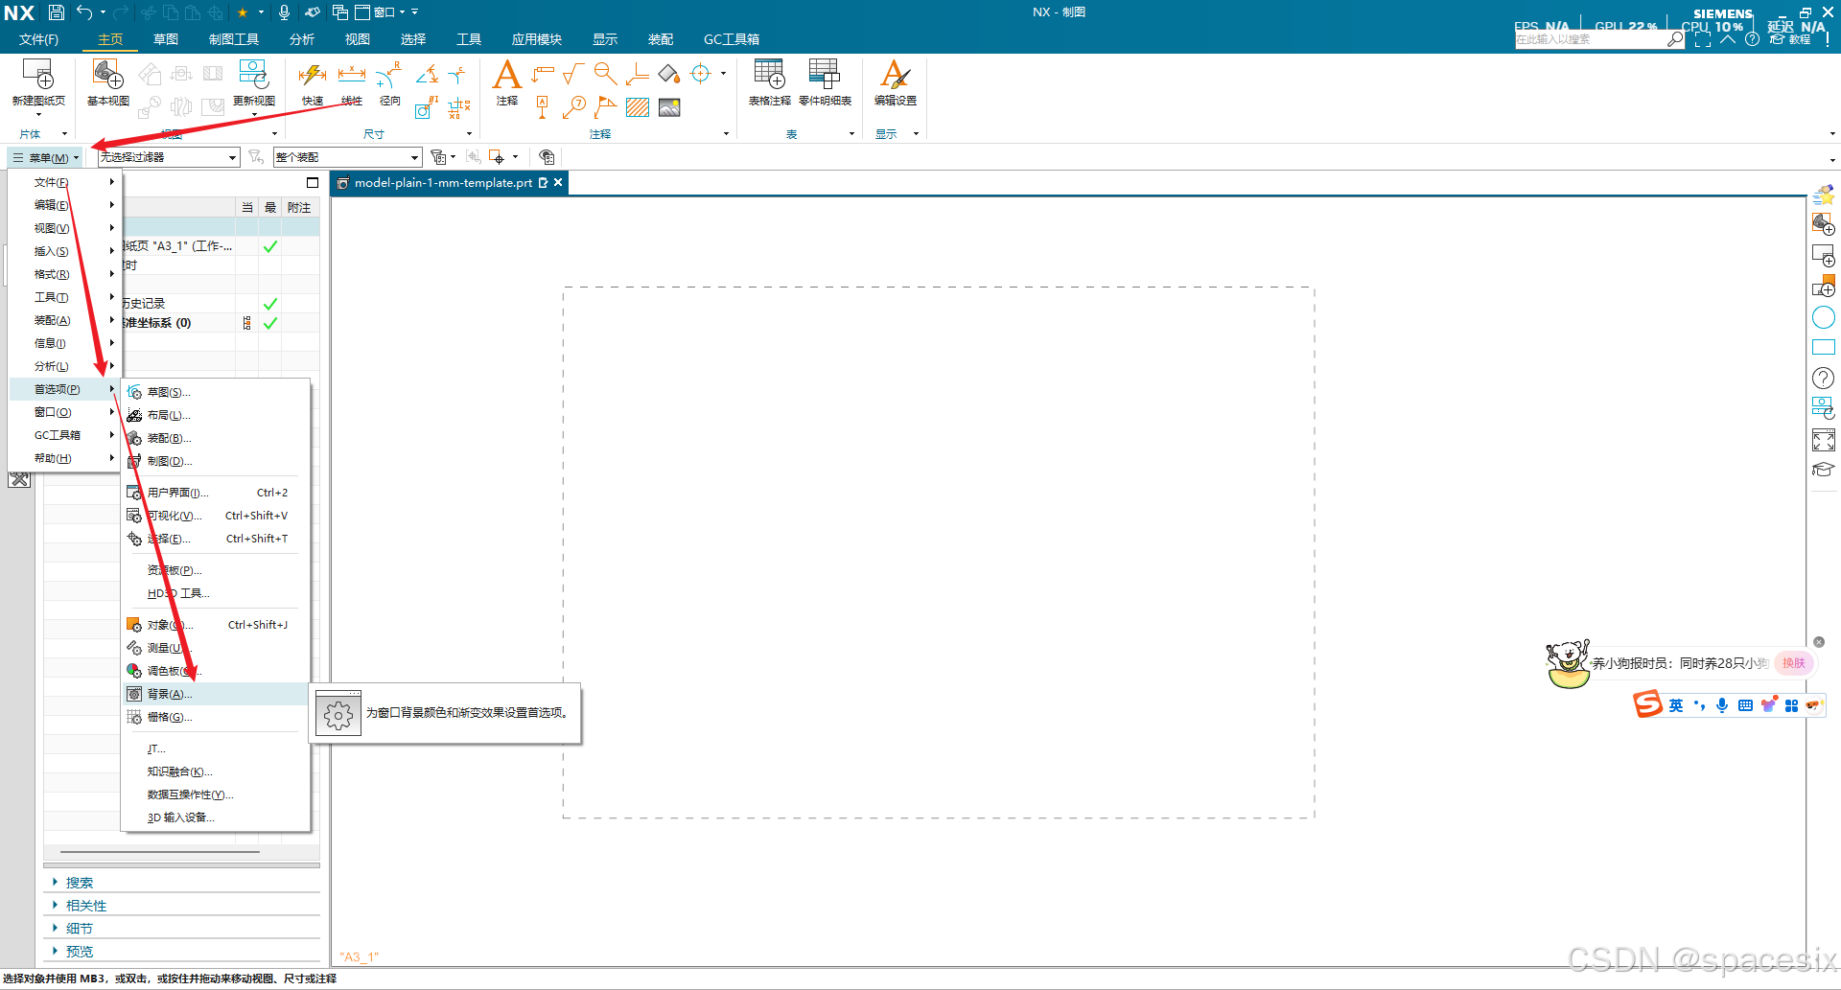Select 对象(O)... preferences entry
This screenshot has height=990, width=1841.
[216, 625]
